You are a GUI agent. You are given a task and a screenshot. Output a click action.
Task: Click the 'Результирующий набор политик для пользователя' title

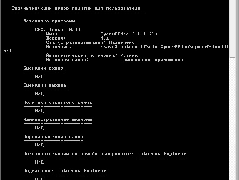tap(76, 8)
